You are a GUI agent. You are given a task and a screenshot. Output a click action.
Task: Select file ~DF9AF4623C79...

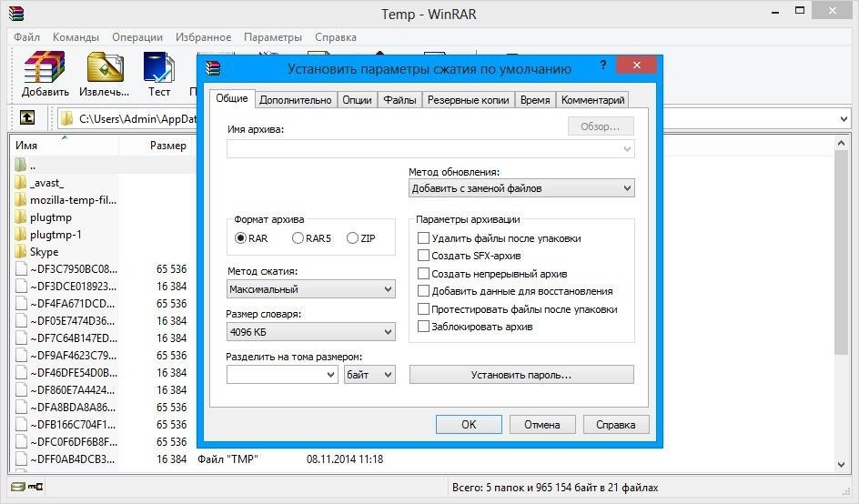pos(66,356)
